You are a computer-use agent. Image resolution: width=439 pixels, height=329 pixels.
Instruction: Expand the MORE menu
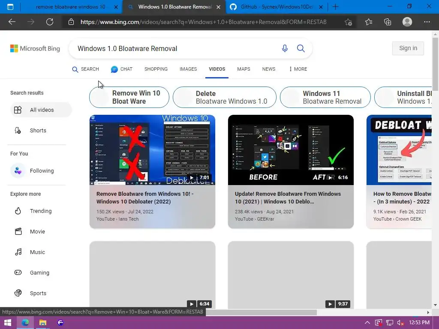click(298, 69)
